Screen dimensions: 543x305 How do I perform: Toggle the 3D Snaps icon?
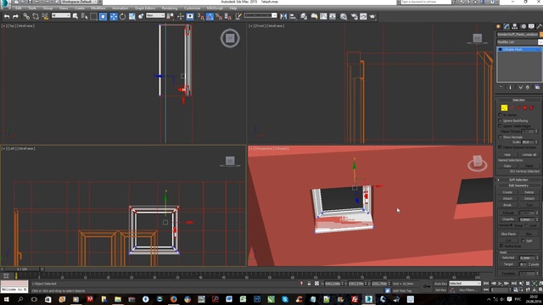[200, 16]
